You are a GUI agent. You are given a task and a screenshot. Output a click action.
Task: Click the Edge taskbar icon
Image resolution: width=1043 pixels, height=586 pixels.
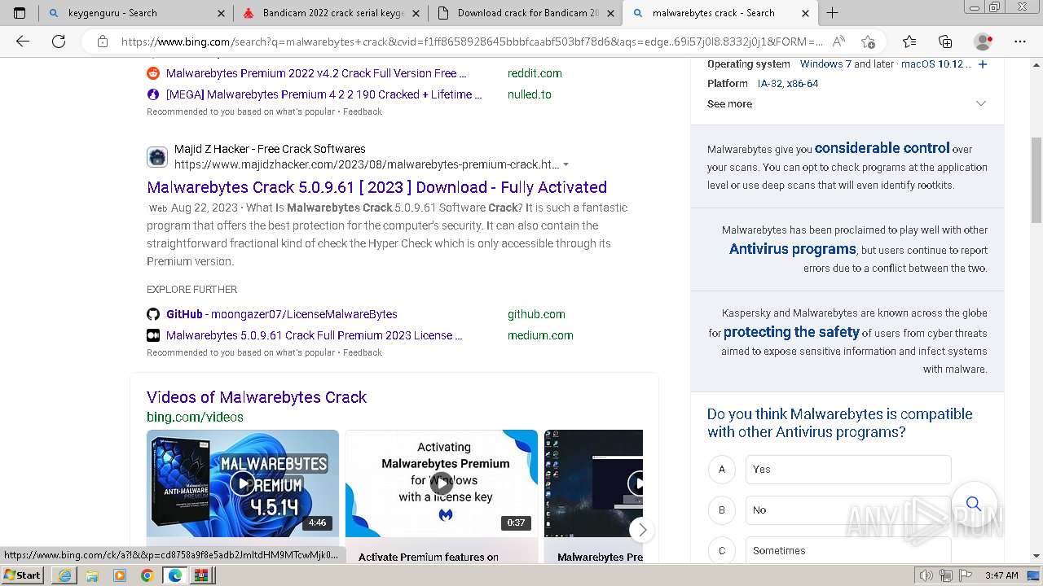[x=175, y=575]
